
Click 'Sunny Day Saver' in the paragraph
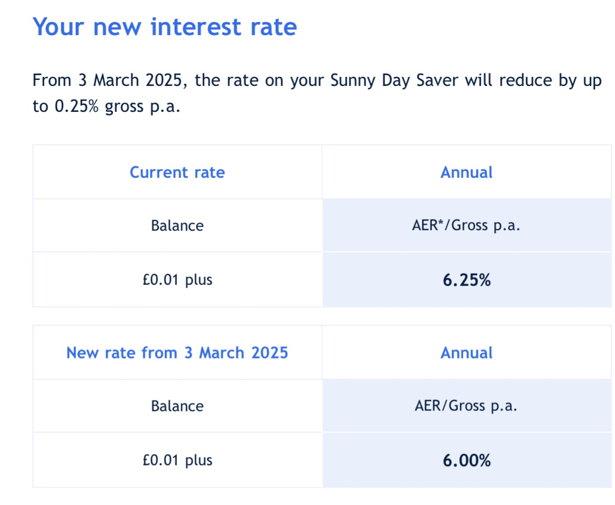pos(394,81)
